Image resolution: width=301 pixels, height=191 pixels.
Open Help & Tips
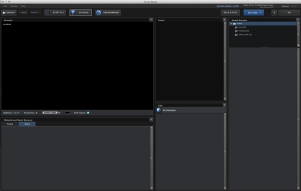click(x=230, y=13)
